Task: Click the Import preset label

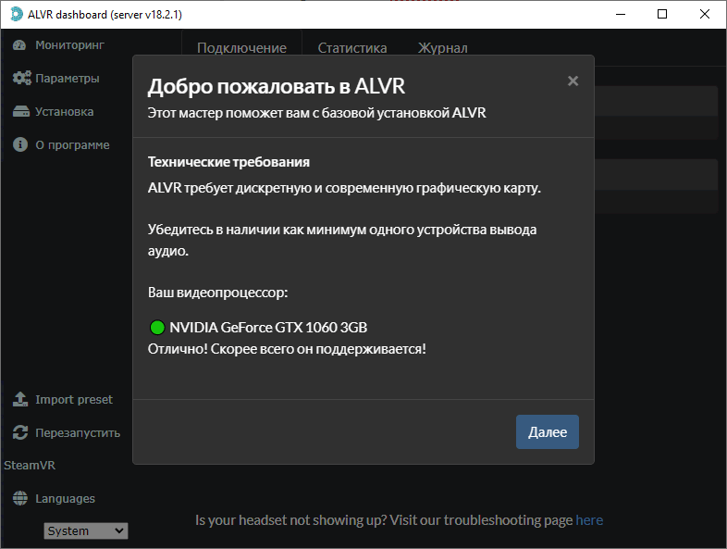Action: point(74,400)
